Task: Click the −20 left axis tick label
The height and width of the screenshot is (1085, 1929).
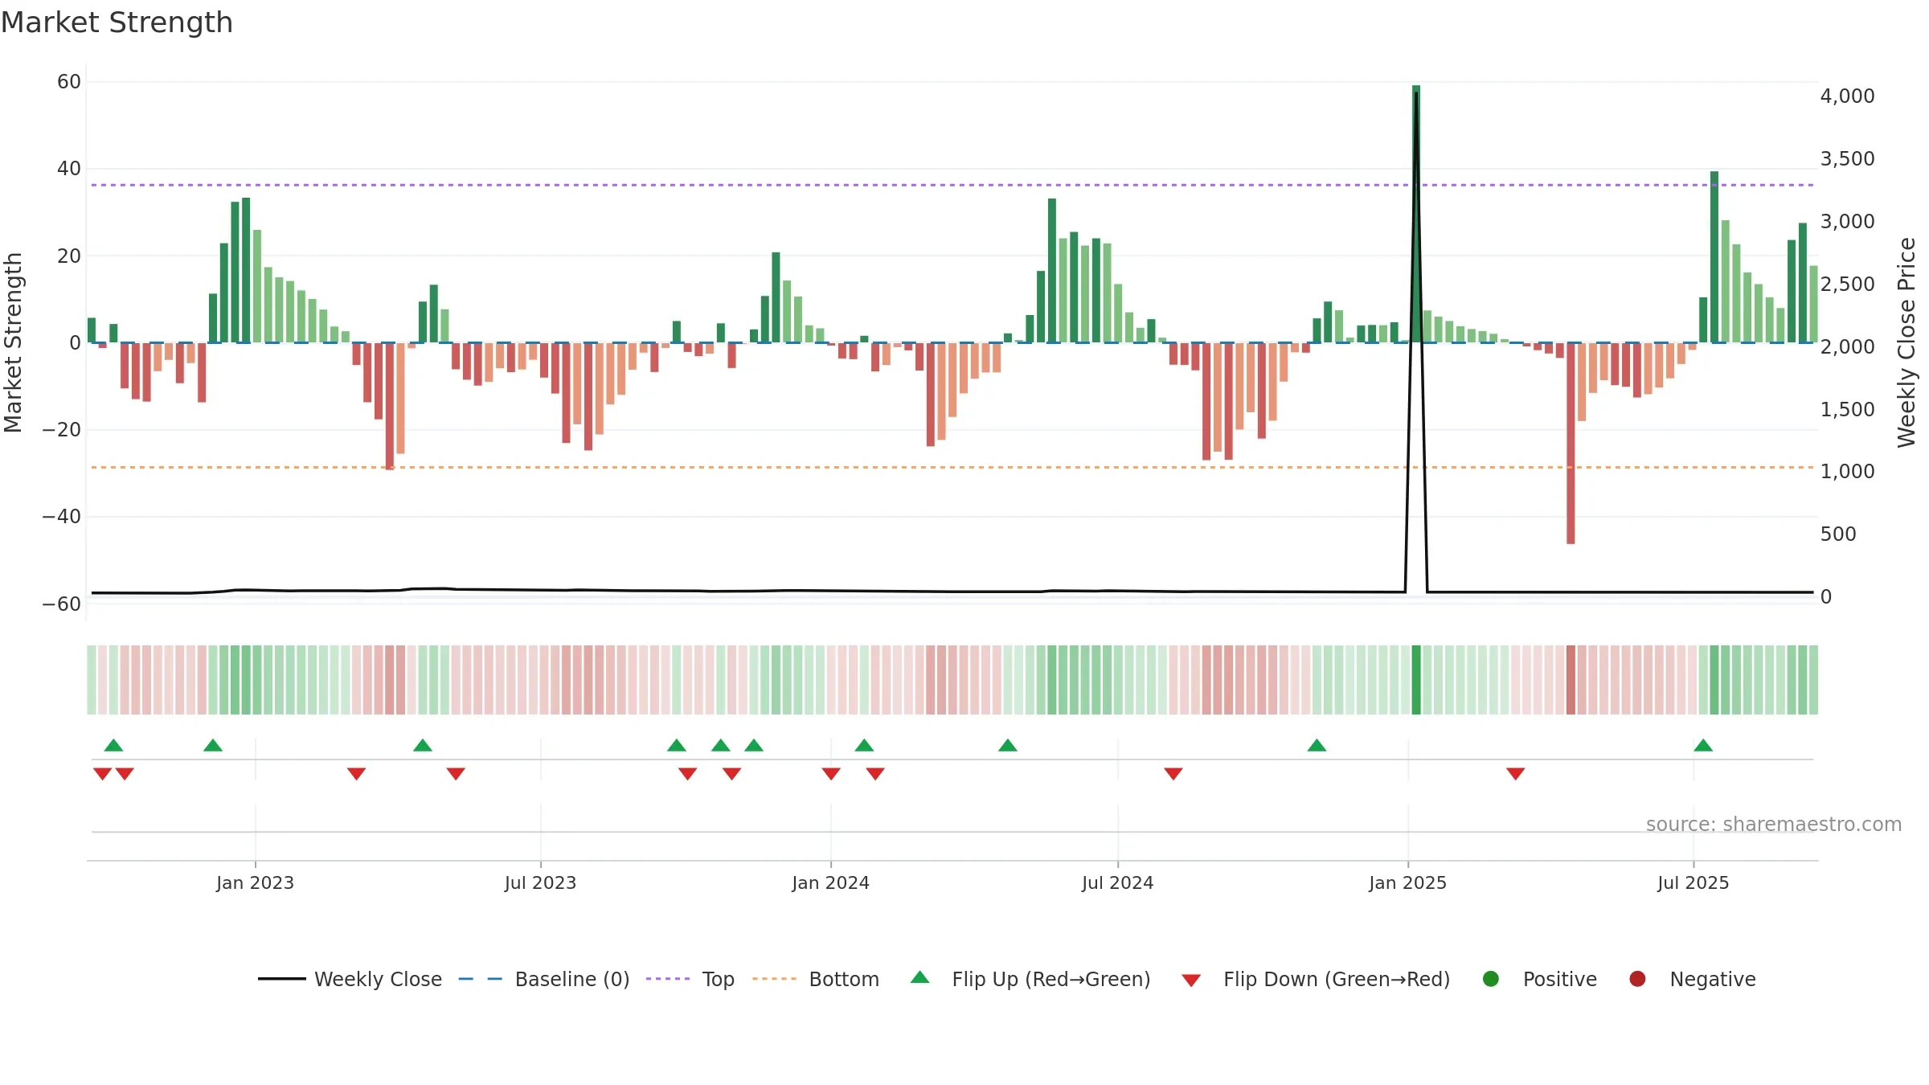Action: [61, 429]
